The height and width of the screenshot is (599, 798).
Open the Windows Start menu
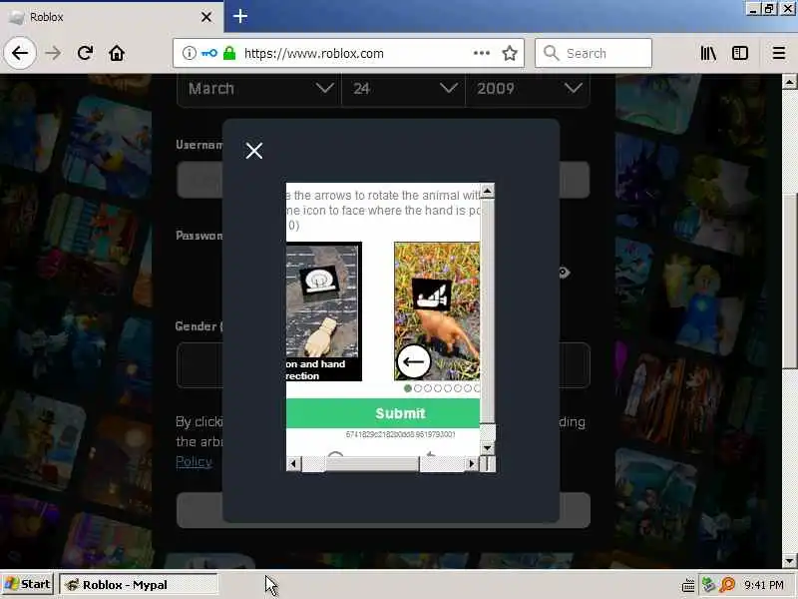click(27, 584)
